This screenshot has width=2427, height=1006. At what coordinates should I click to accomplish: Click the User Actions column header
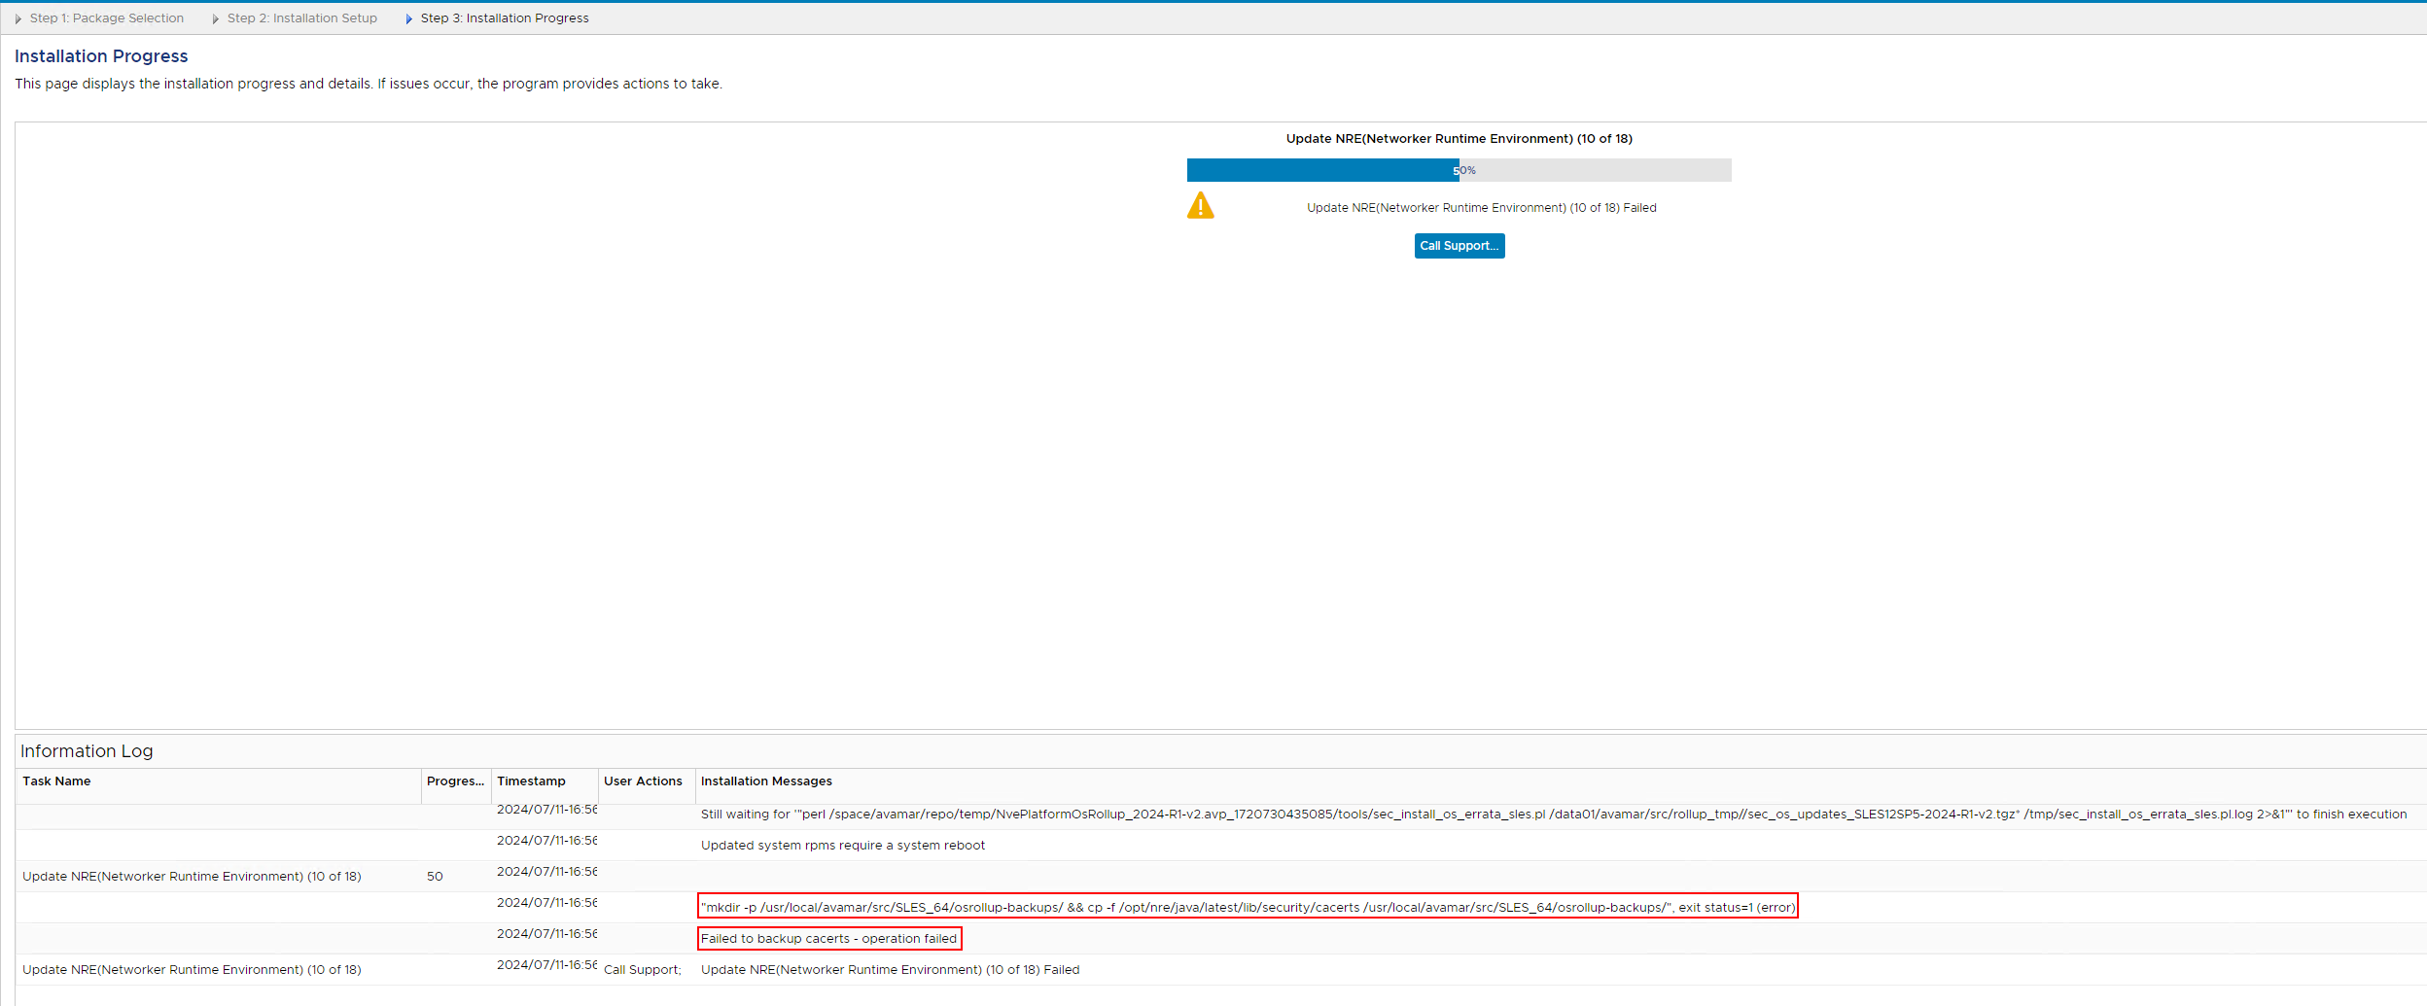coord(643,781)
